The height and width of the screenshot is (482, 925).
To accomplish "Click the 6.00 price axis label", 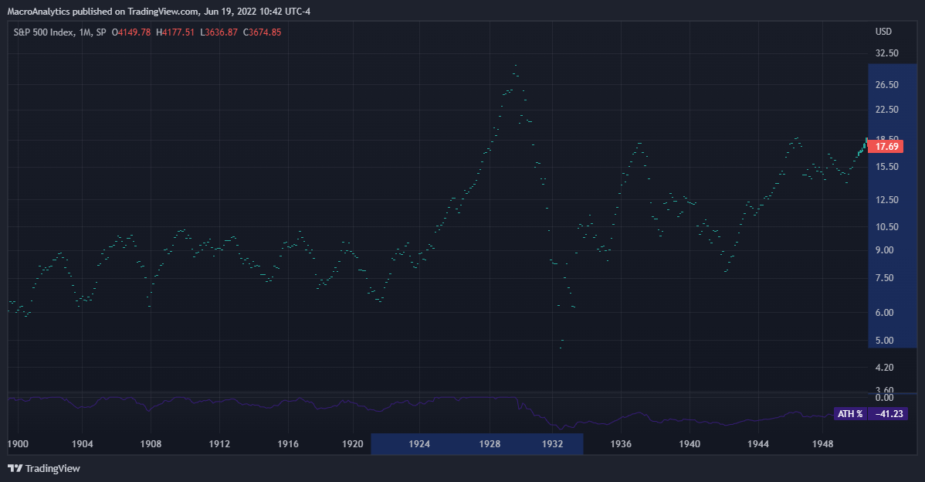I will [x=884, y=313].
